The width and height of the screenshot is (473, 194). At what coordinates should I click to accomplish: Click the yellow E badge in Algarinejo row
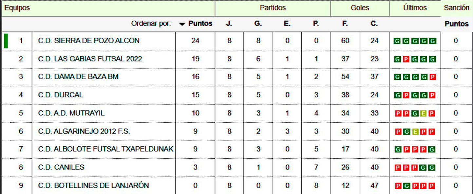[x=415, y=132]
